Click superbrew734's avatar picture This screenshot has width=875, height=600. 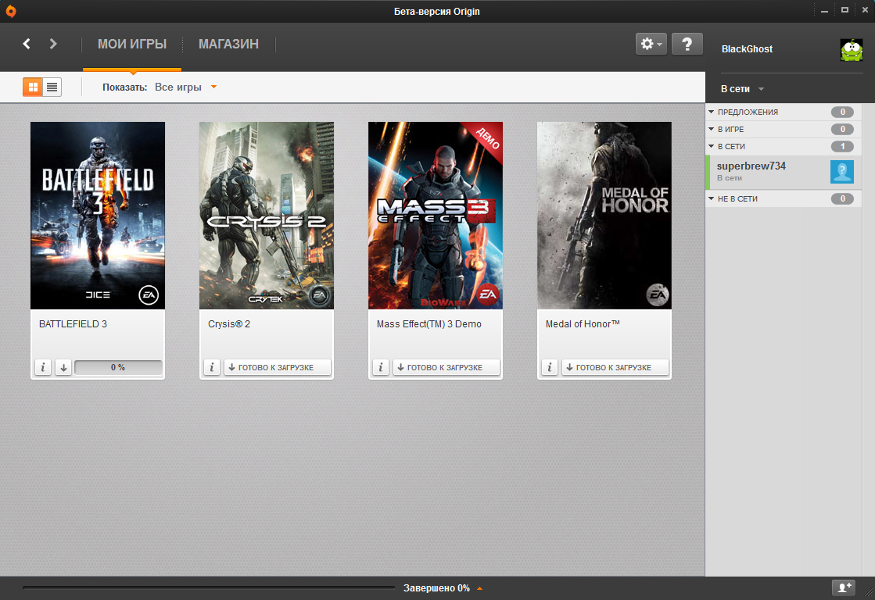coord(842,172)
